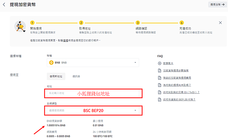Click the play icon next to 教學影片
Image resolution: width=228 pixels, height=140 pixels.
coord(160,63)
